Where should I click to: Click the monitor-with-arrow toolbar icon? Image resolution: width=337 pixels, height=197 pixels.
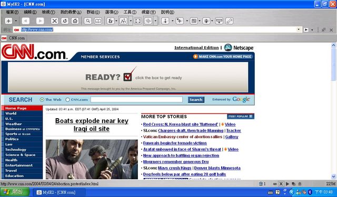(x=219, y=21)
